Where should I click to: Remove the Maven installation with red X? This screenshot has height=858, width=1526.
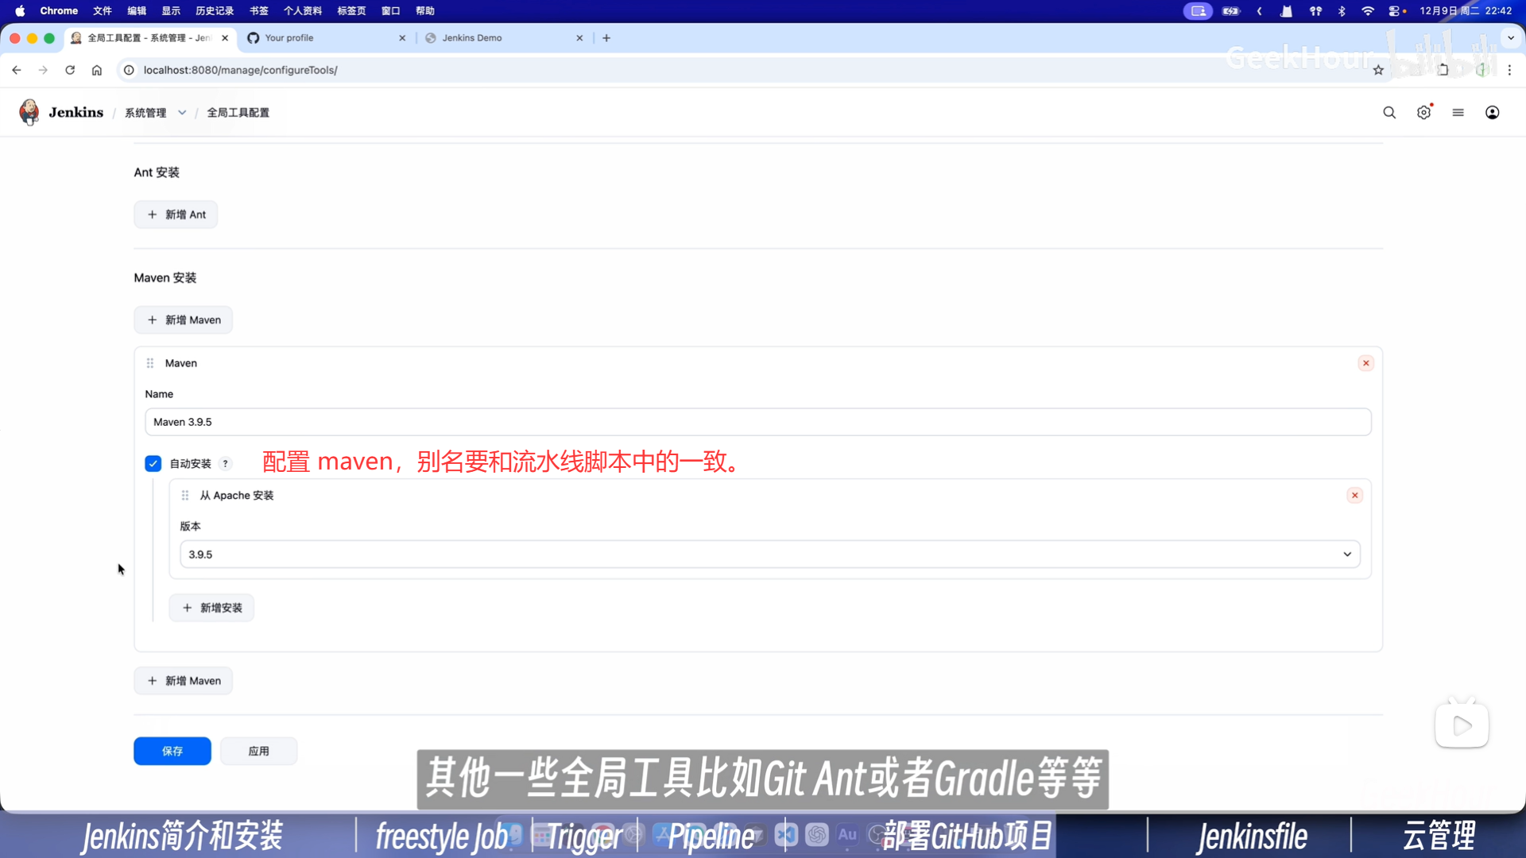tap(1365, 363)
